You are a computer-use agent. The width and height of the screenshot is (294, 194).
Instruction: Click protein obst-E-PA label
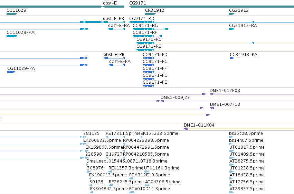120,62
